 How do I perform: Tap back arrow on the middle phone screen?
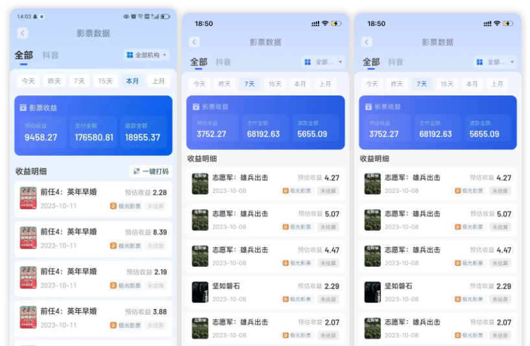195,42
